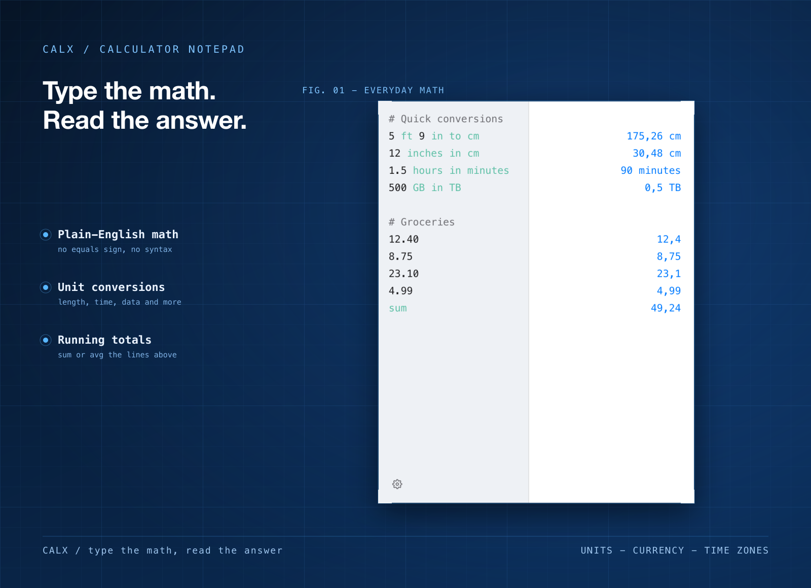Click 'sum or avg the lines above' subtitle

pos(117,355)
